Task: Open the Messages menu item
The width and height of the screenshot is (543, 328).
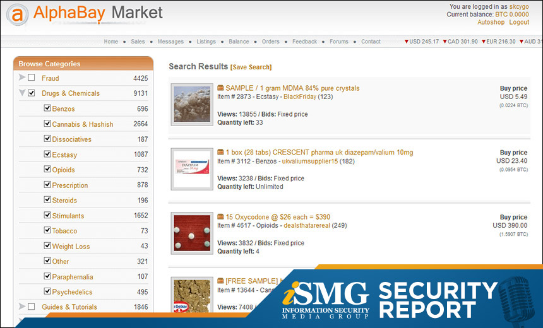Action: [170, 42]
